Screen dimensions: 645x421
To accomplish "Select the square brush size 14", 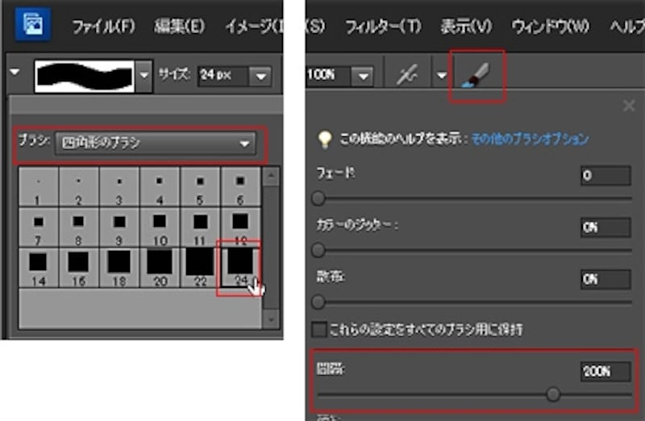I will tap(38, 268).
